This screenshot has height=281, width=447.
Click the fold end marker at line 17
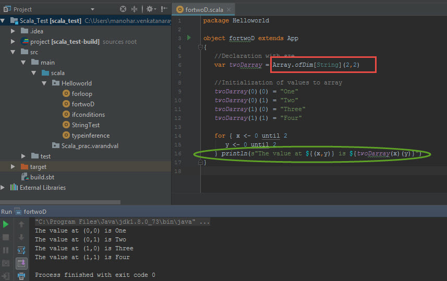pyautogui.click(x=200, y=163)
